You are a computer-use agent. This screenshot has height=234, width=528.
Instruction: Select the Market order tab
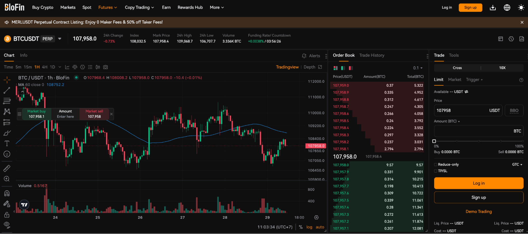click(x=455, y=79)
